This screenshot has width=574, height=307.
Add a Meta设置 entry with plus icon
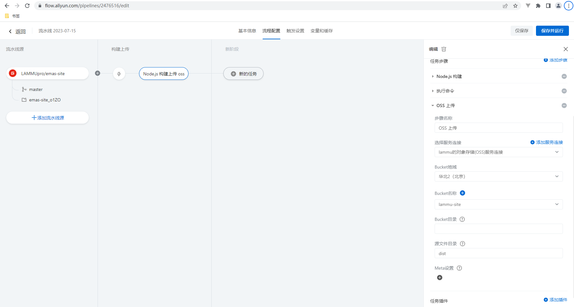click(440, 278)
